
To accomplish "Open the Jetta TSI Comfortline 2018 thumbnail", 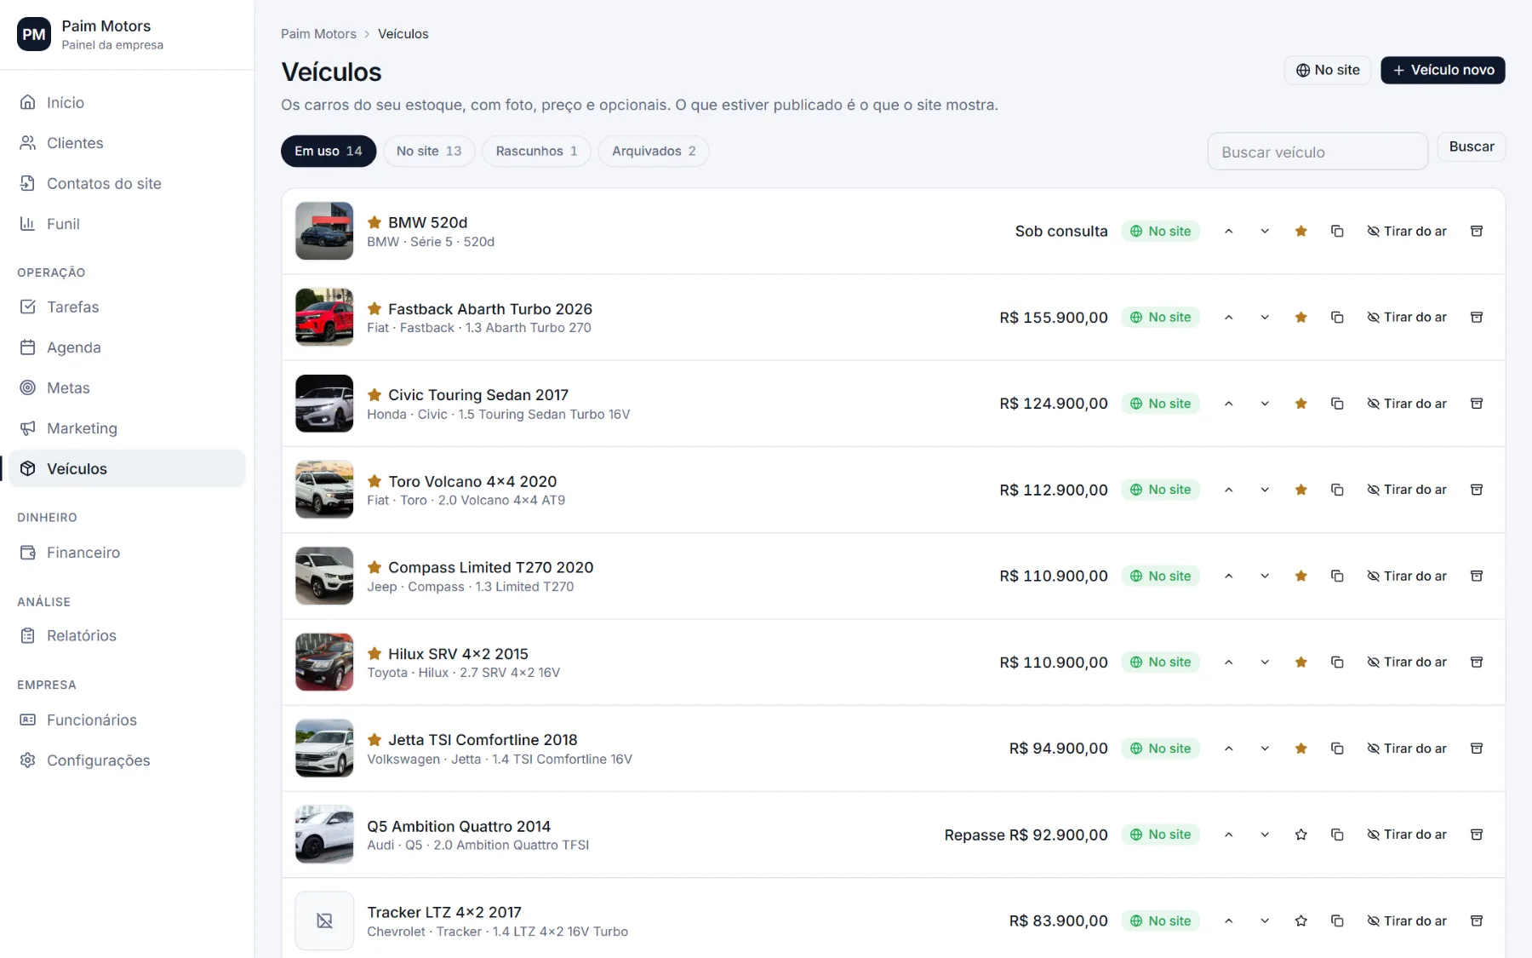I will (x=324, y=749).
